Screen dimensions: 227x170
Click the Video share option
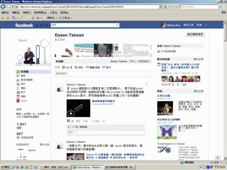(x=107, y=67)
